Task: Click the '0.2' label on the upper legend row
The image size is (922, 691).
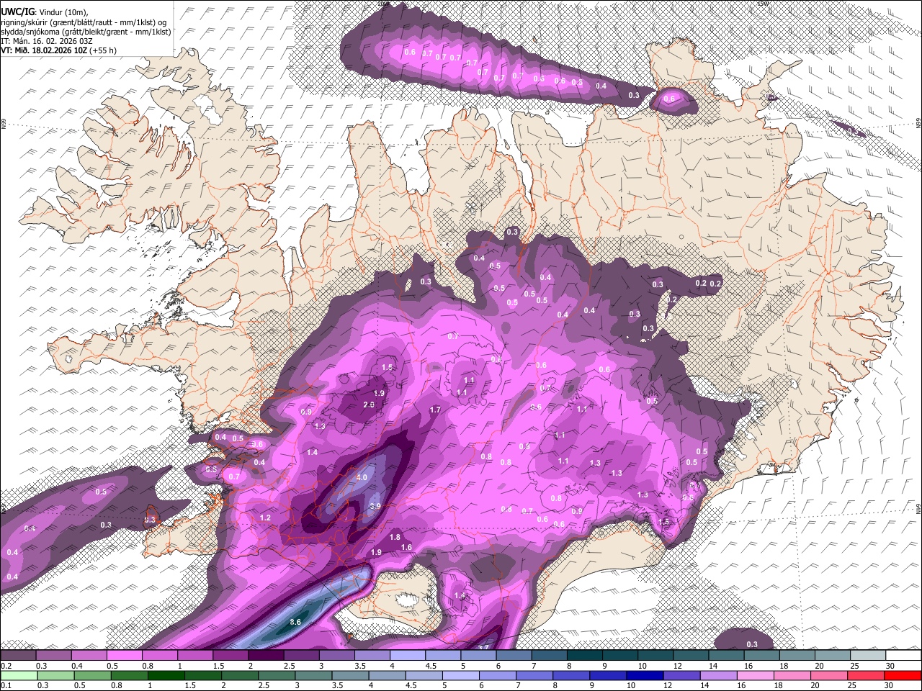Action: (x=6, y=667)
